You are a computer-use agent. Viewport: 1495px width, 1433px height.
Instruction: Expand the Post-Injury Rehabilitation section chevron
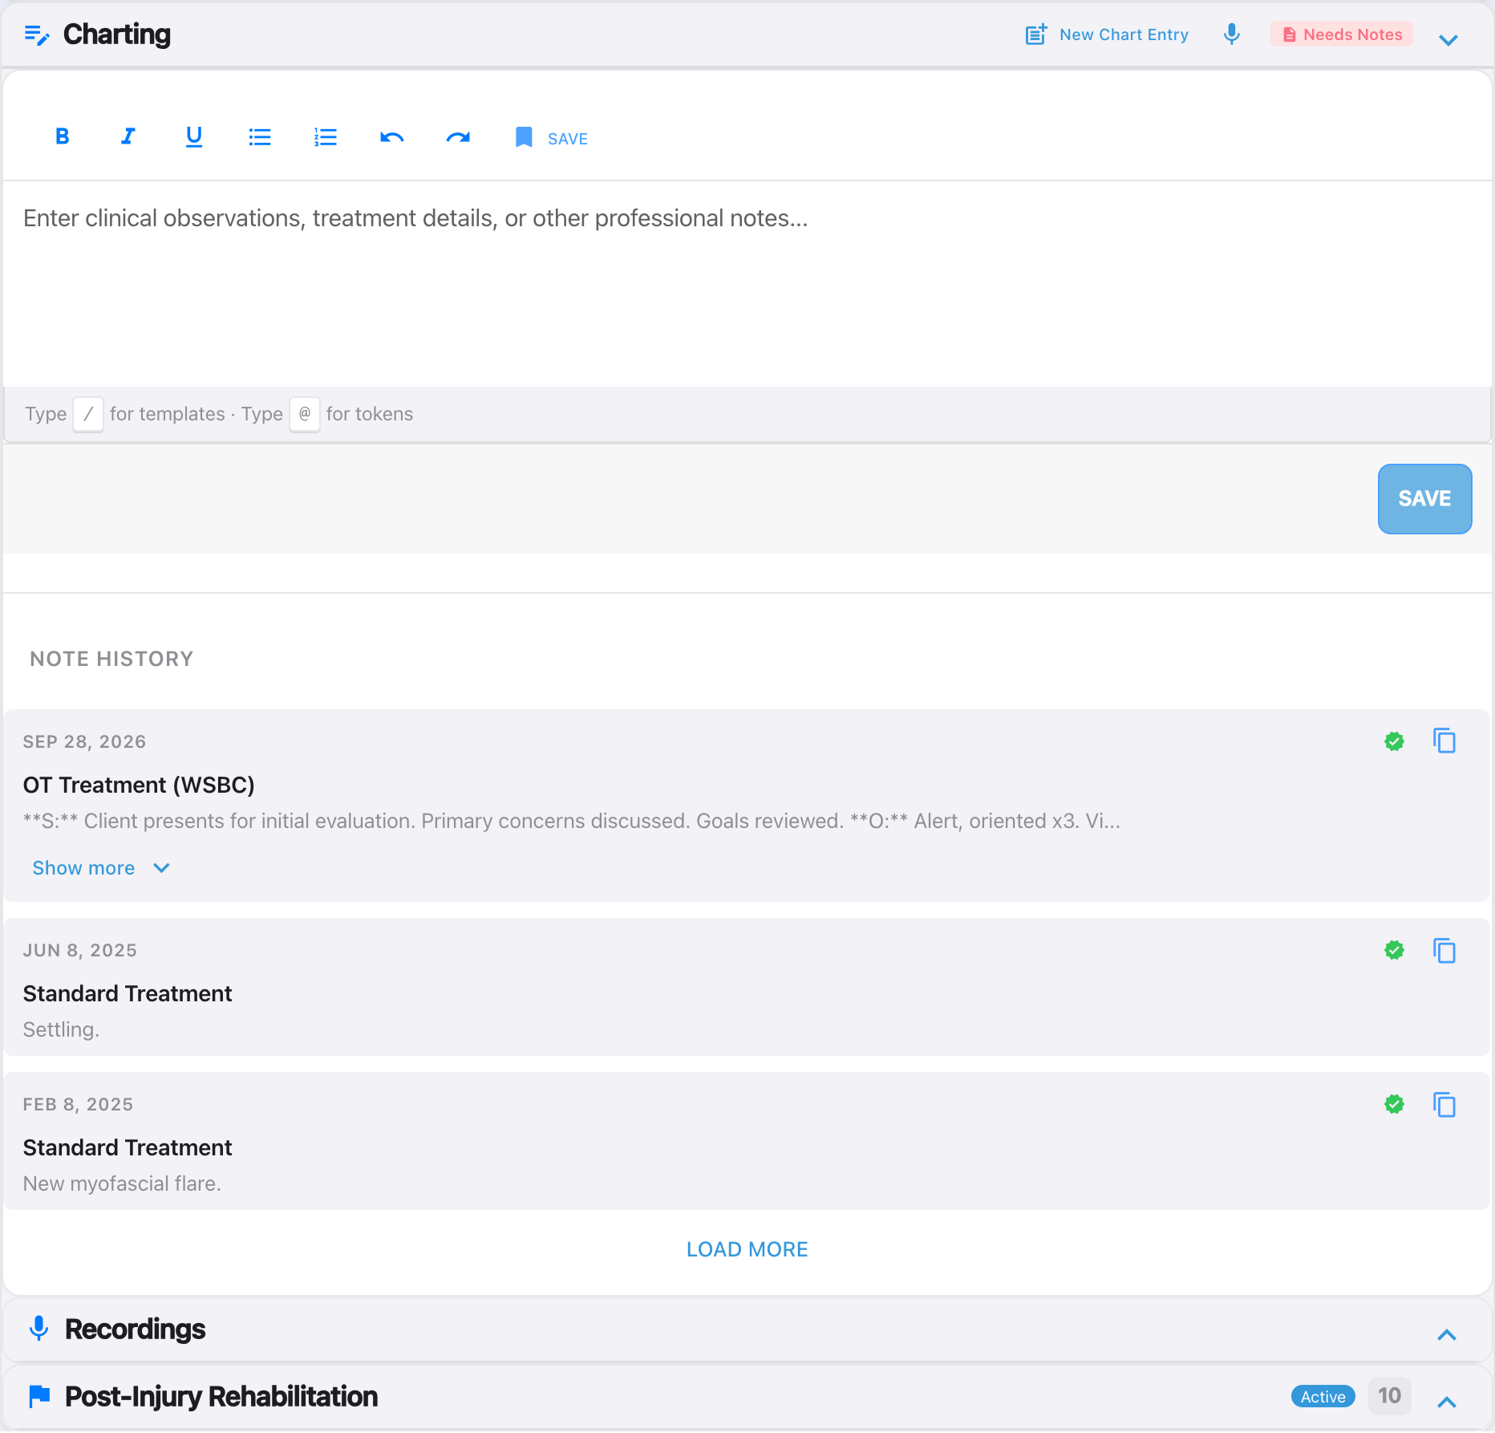tap(1446, 1402)
